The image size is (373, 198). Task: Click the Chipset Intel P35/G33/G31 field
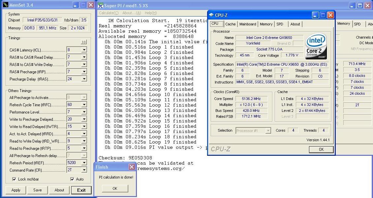pos(42,20)
